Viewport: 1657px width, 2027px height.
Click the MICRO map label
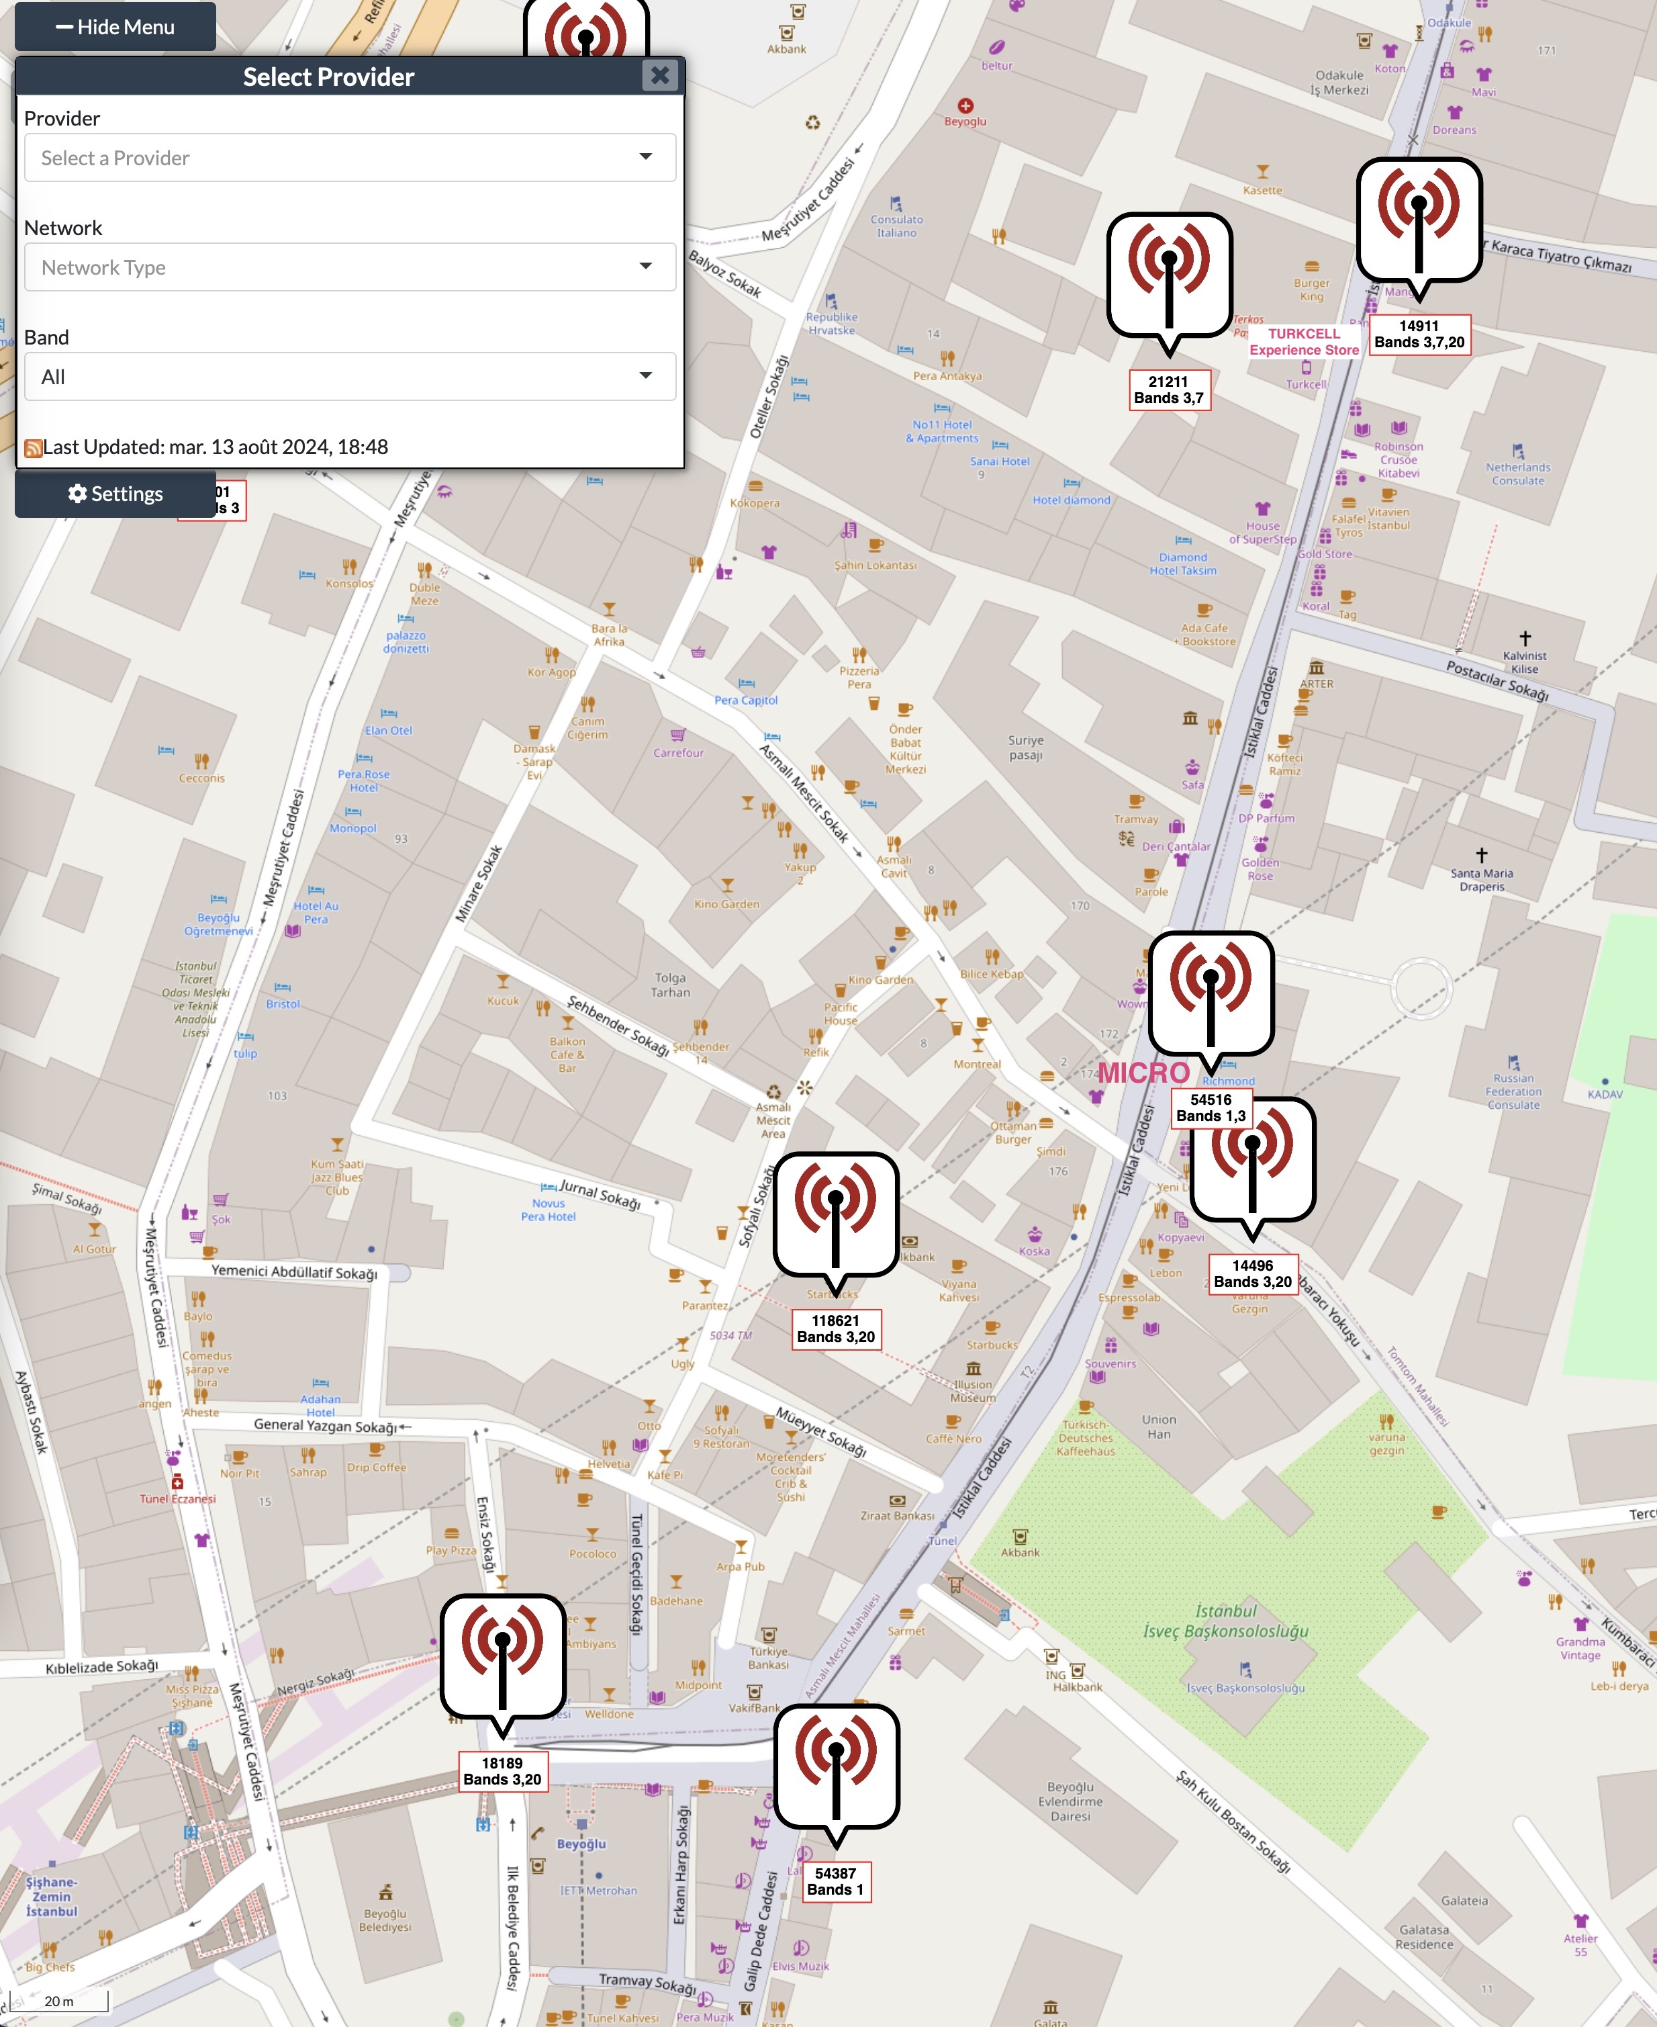click(1143, 1072)
